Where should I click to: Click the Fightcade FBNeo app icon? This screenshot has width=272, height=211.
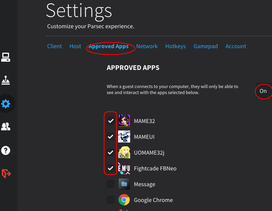click(124, 168)
